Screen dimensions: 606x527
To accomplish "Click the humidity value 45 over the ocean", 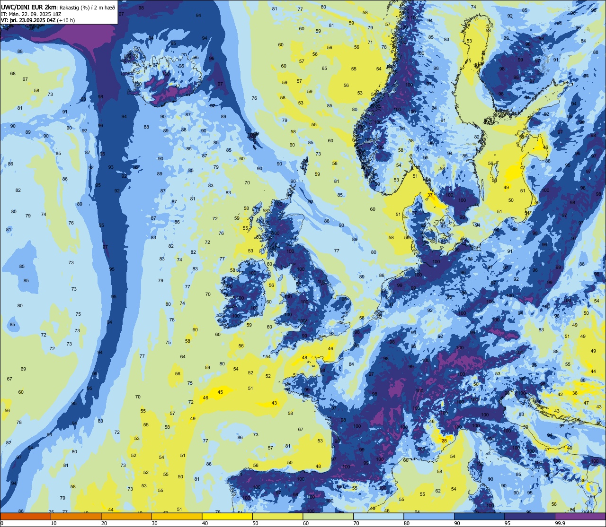I will (220, 392).
